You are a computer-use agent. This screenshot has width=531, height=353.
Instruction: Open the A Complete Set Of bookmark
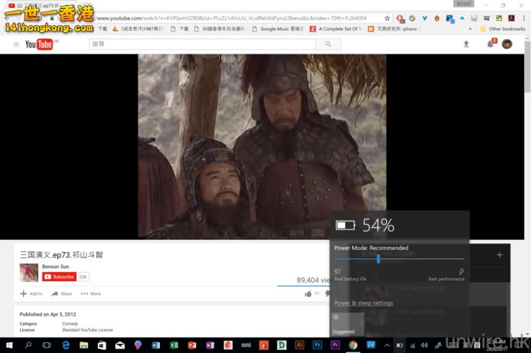tap(336, 29)
